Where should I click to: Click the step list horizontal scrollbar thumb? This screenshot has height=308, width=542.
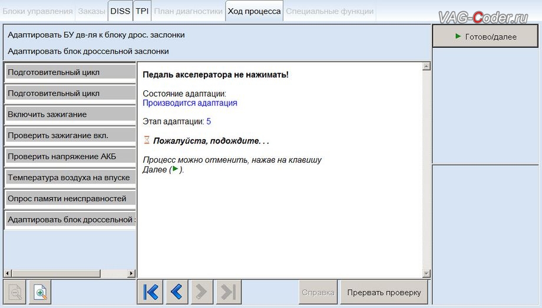pos(56,273)
